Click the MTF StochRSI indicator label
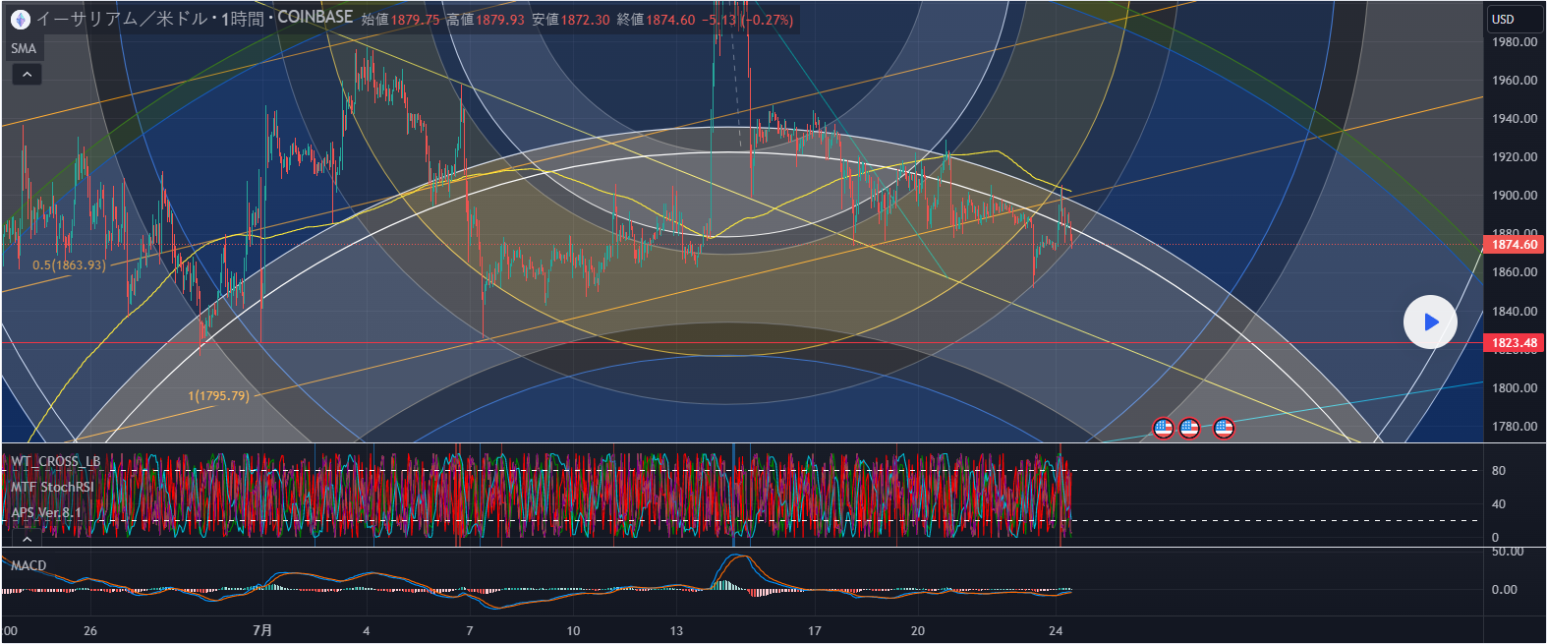The width and height of the screenshot is (1547, 644). click(52, 487)
